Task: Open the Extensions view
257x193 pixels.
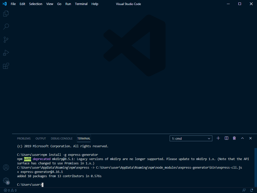Action: pyautogui.click(x=6, y=66)
